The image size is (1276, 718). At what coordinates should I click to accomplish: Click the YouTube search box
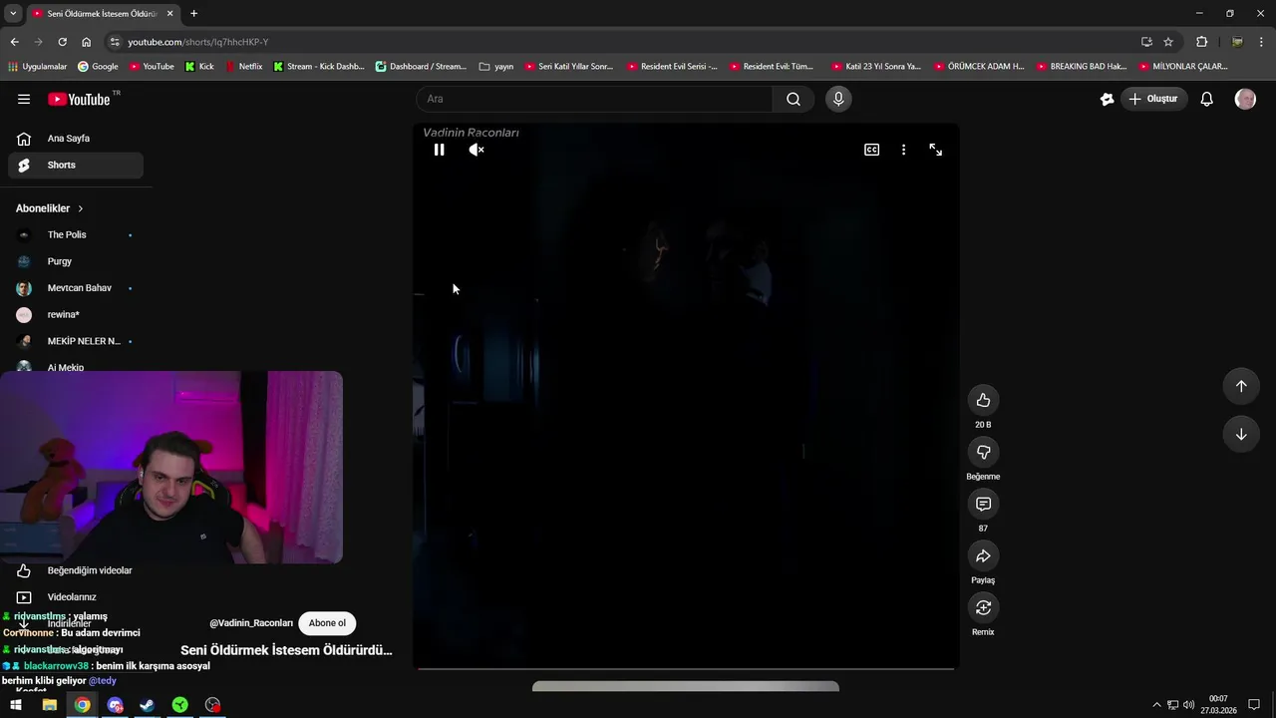594,99
